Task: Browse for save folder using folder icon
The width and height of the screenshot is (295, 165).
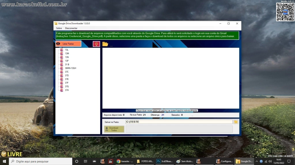Action: 236,122
